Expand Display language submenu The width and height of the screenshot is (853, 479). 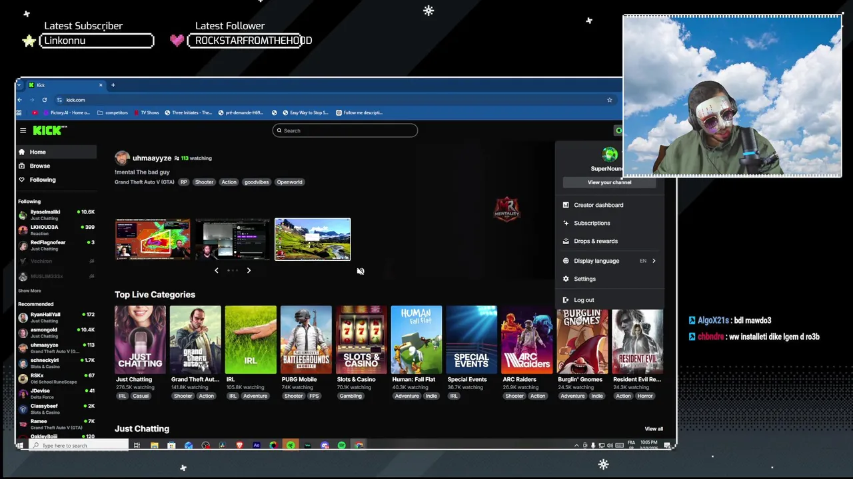[609, 261]
